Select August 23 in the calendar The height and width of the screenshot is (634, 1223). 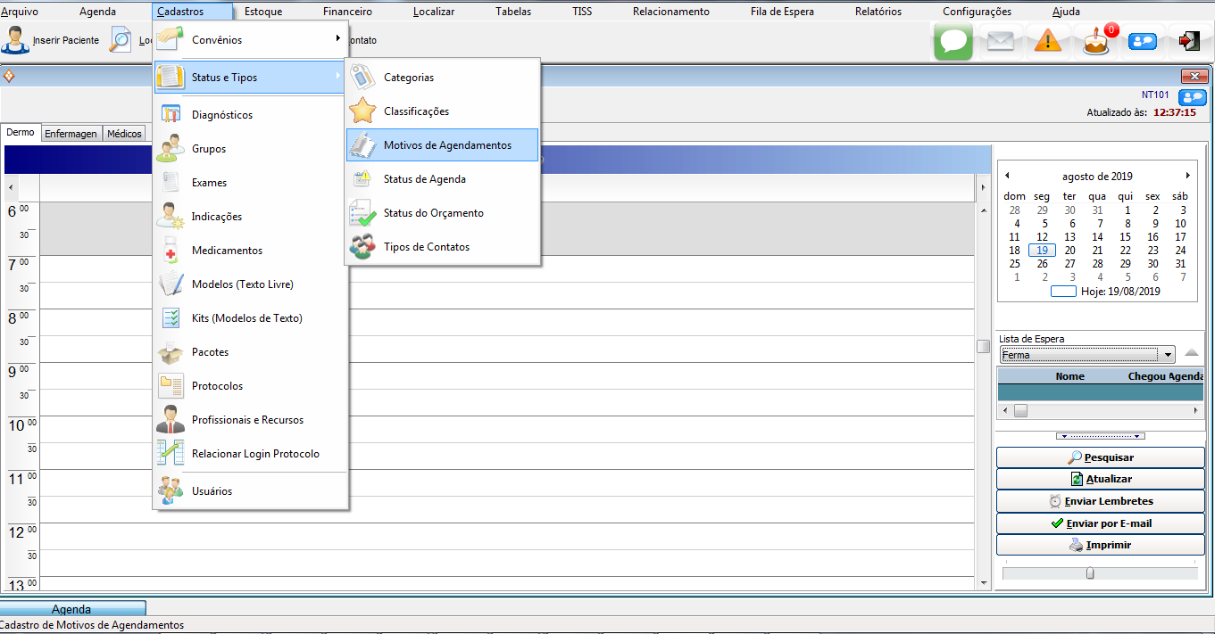coord(1153,251)
